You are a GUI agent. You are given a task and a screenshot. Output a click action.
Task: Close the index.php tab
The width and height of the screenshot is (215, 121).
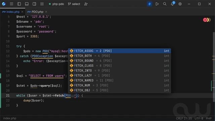coord(22,12)
